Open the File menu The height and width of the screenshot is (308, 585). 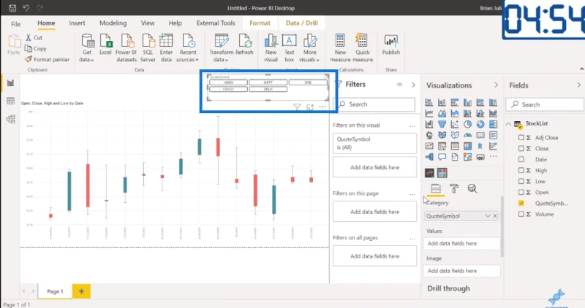(15, 24)
